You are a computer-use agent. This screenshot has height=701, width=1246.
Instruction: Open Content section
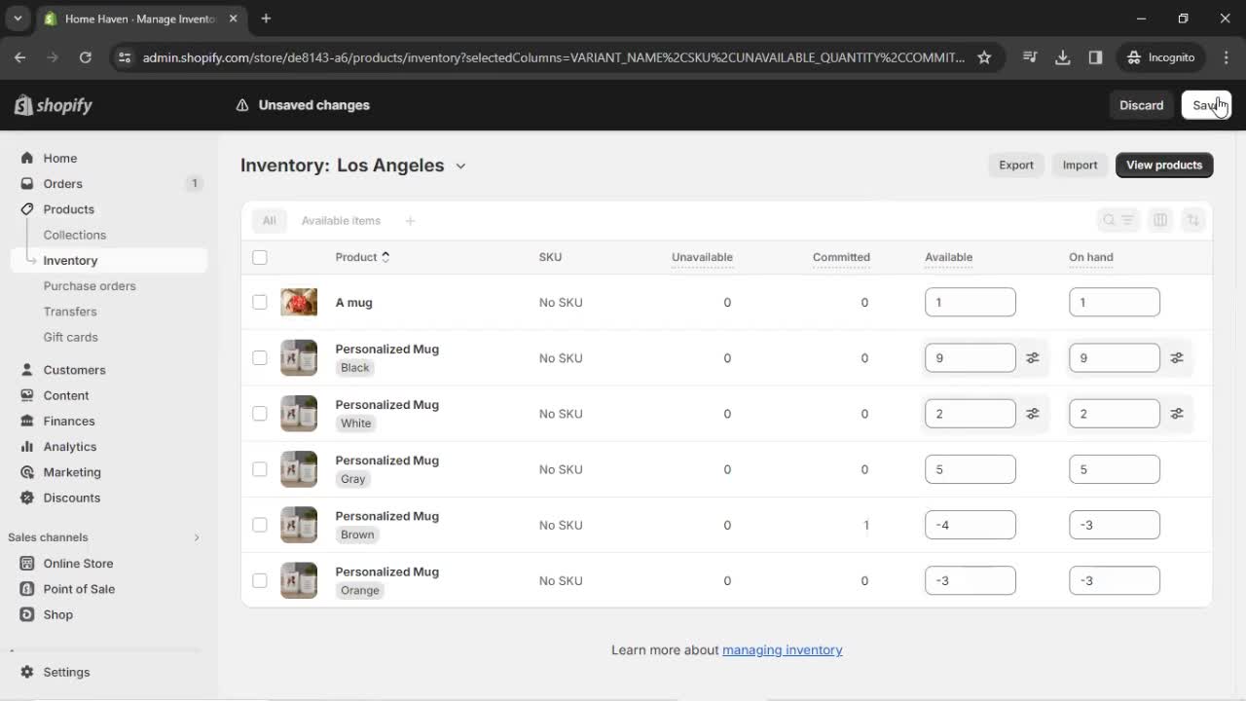coord(66,395)
